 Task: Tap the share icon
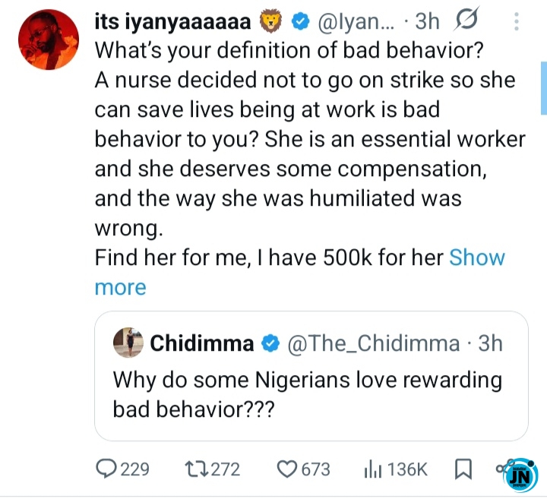(505, 466)
